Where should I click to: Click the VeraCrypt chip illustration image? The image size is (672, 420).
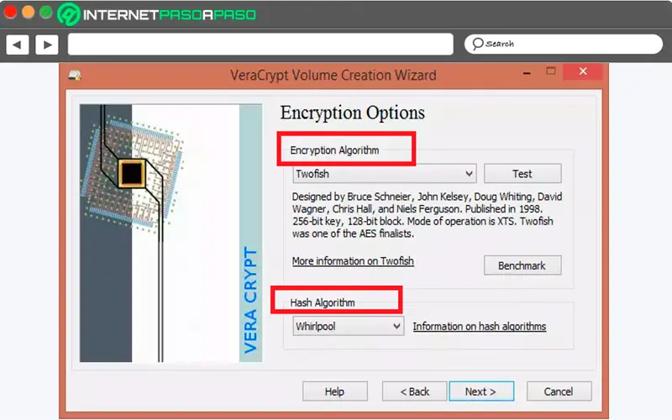pos(171,234)
